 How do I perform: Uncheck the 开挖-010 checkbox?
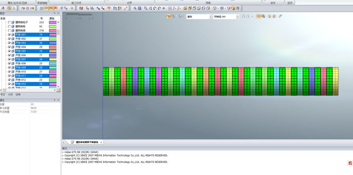click(x=9, y=72)
